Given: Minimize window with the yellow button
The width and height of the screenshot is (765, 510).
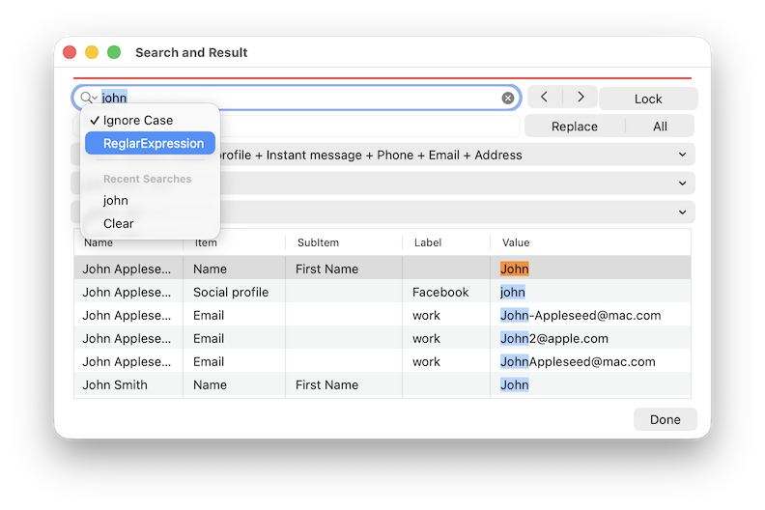Looking at the screenshot, I should [92, 52].
